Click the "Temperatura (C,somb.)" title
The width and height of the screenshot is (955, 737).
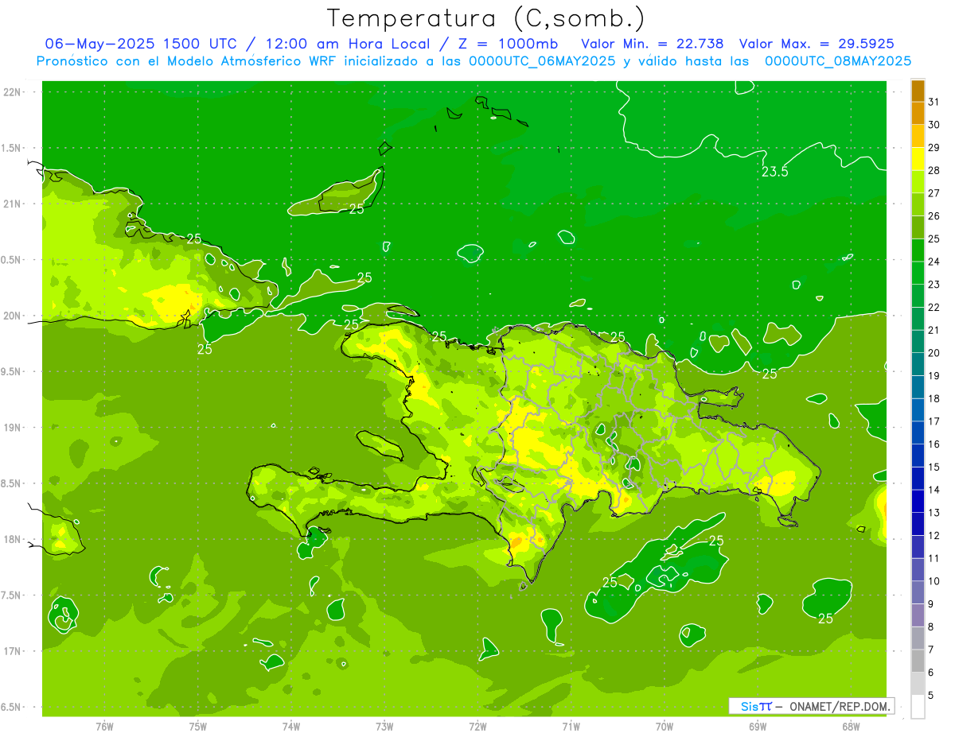[x=486, y=19]
